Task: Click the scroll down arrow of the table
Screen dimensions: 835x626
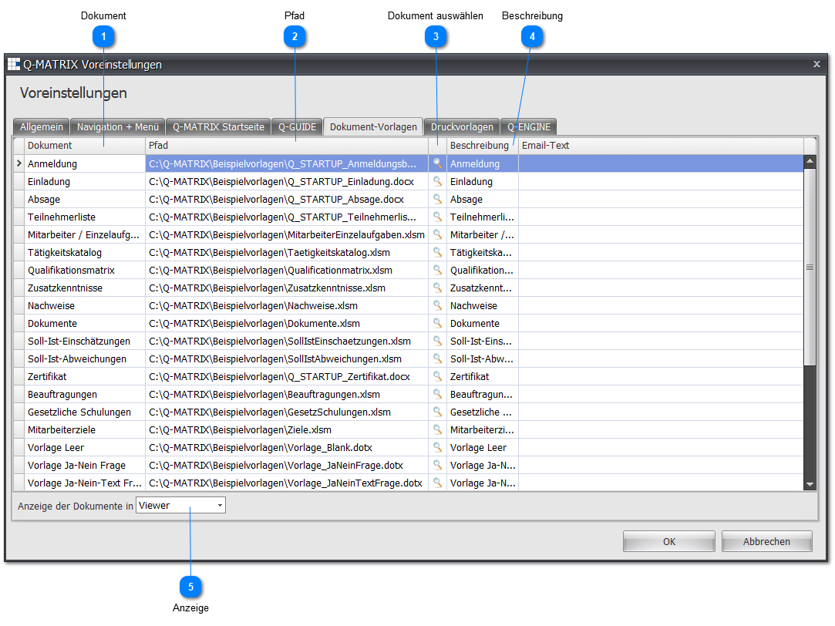Action: pos(810,484)
